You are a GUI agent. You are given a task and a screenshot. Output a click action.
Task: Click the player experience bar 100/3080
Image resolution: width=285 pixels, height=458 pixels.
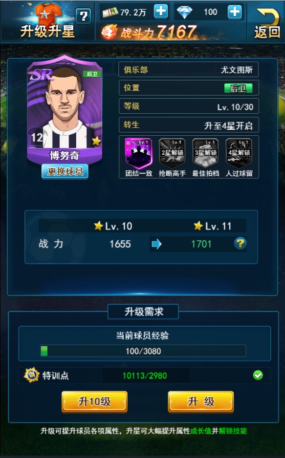[x=143, y=351]
